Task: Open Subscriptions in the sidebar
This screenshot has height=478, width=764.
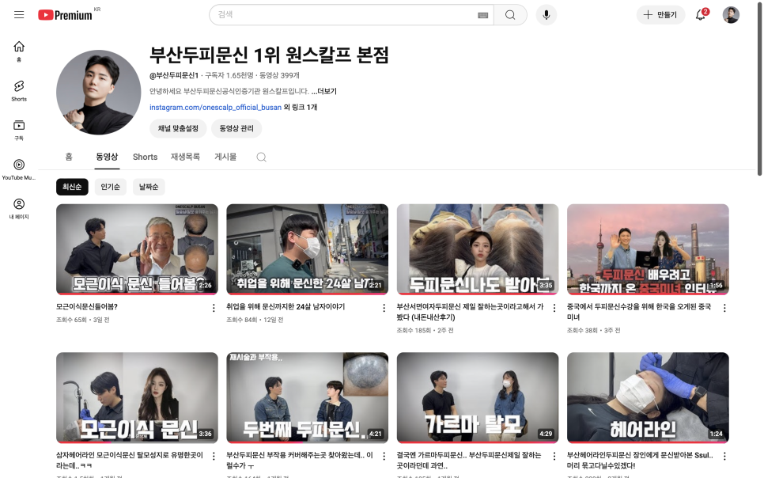Action: pyautogui.click(x=19, y=131)
